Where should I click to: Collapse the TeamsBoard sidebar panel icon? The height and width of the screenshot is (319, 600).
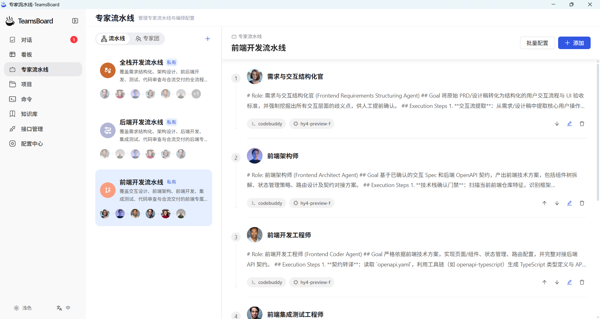coord(75,21)
